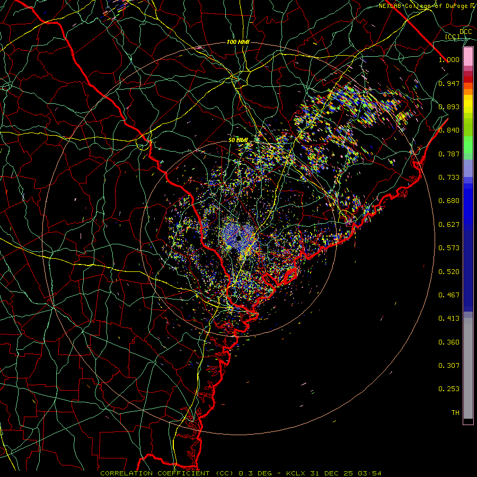Screen dimensions: 477x477
Task: Select the 1.000 legend value
Action: tap(449, 59)
